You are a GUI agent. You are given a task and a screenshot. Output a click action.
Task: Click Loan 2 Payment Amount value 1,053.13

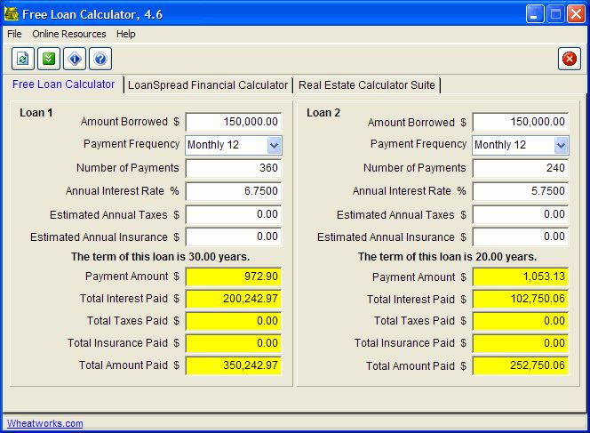click(521, 277)
